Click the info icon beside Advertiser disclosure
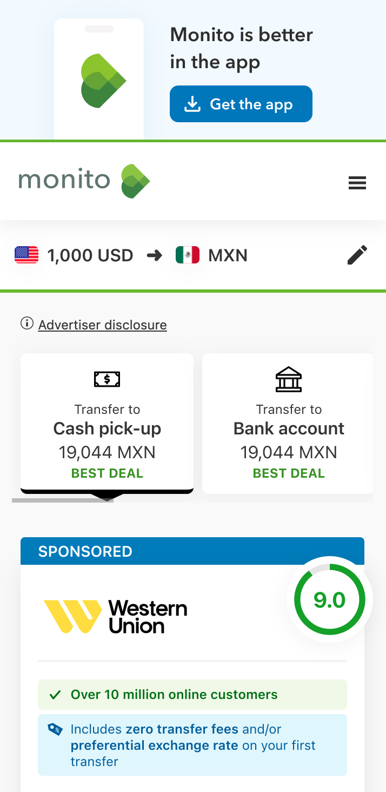Screen dimensions: 386x792 pos(26,324)
